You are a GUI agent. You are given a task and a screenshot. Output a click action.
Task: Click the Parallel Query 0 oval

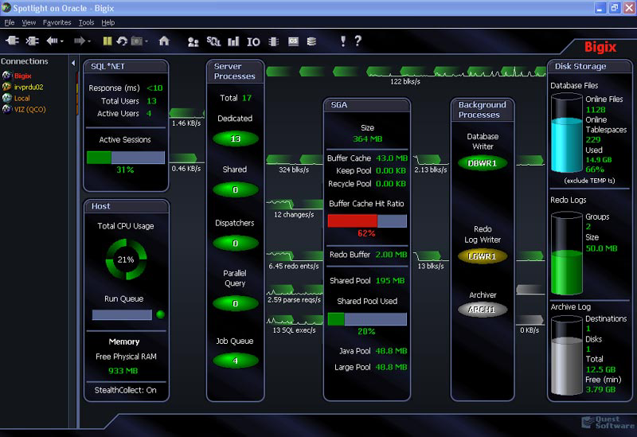[236, 303]
